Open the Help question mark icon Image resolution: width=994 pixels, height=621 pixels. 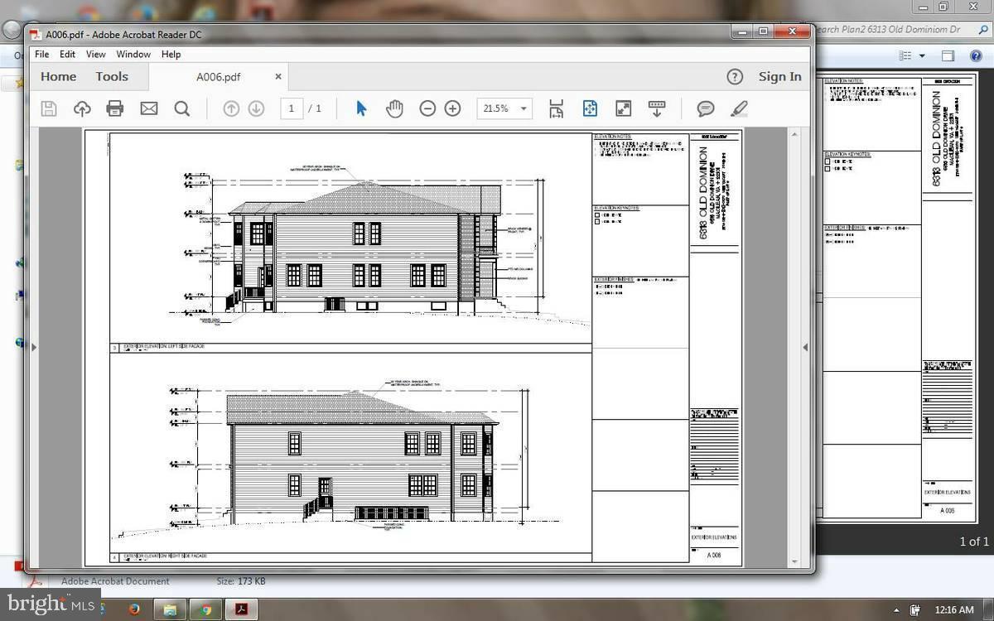pyautogui.click(x=735, y=76)
